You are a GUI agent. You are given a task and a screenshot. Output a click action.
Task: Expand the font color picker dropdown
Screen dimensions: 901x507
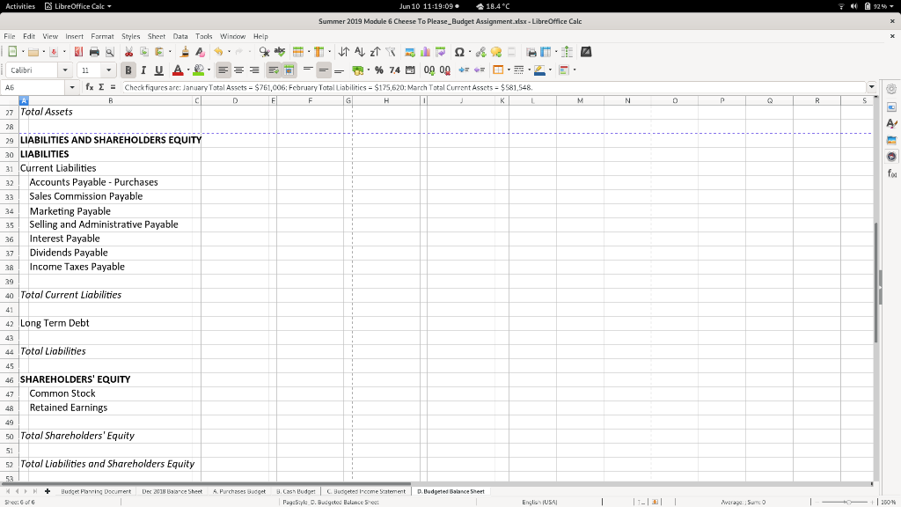click(x=187, y=70)
